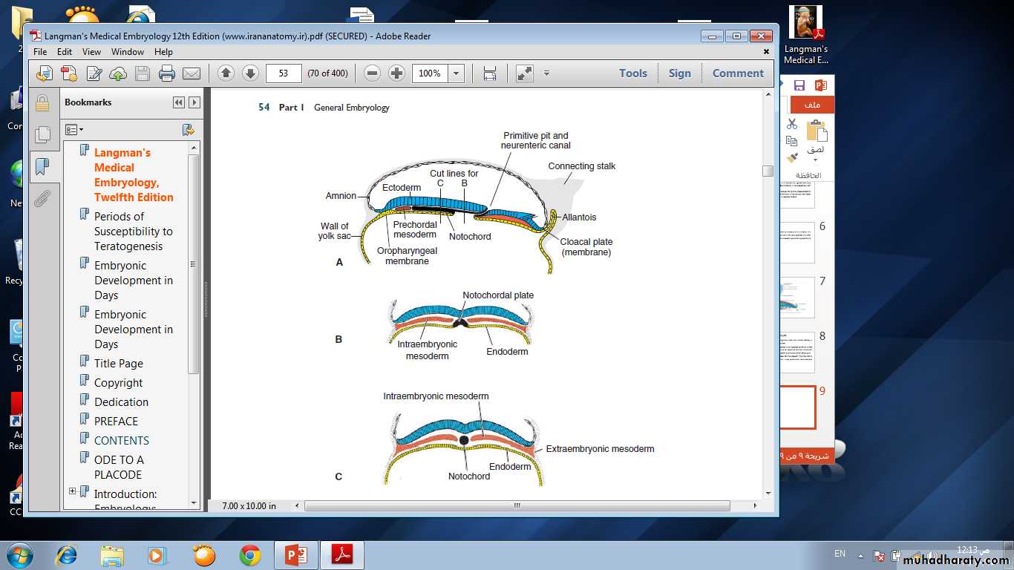Click the fit-width scrolling icon

(490, 73)
